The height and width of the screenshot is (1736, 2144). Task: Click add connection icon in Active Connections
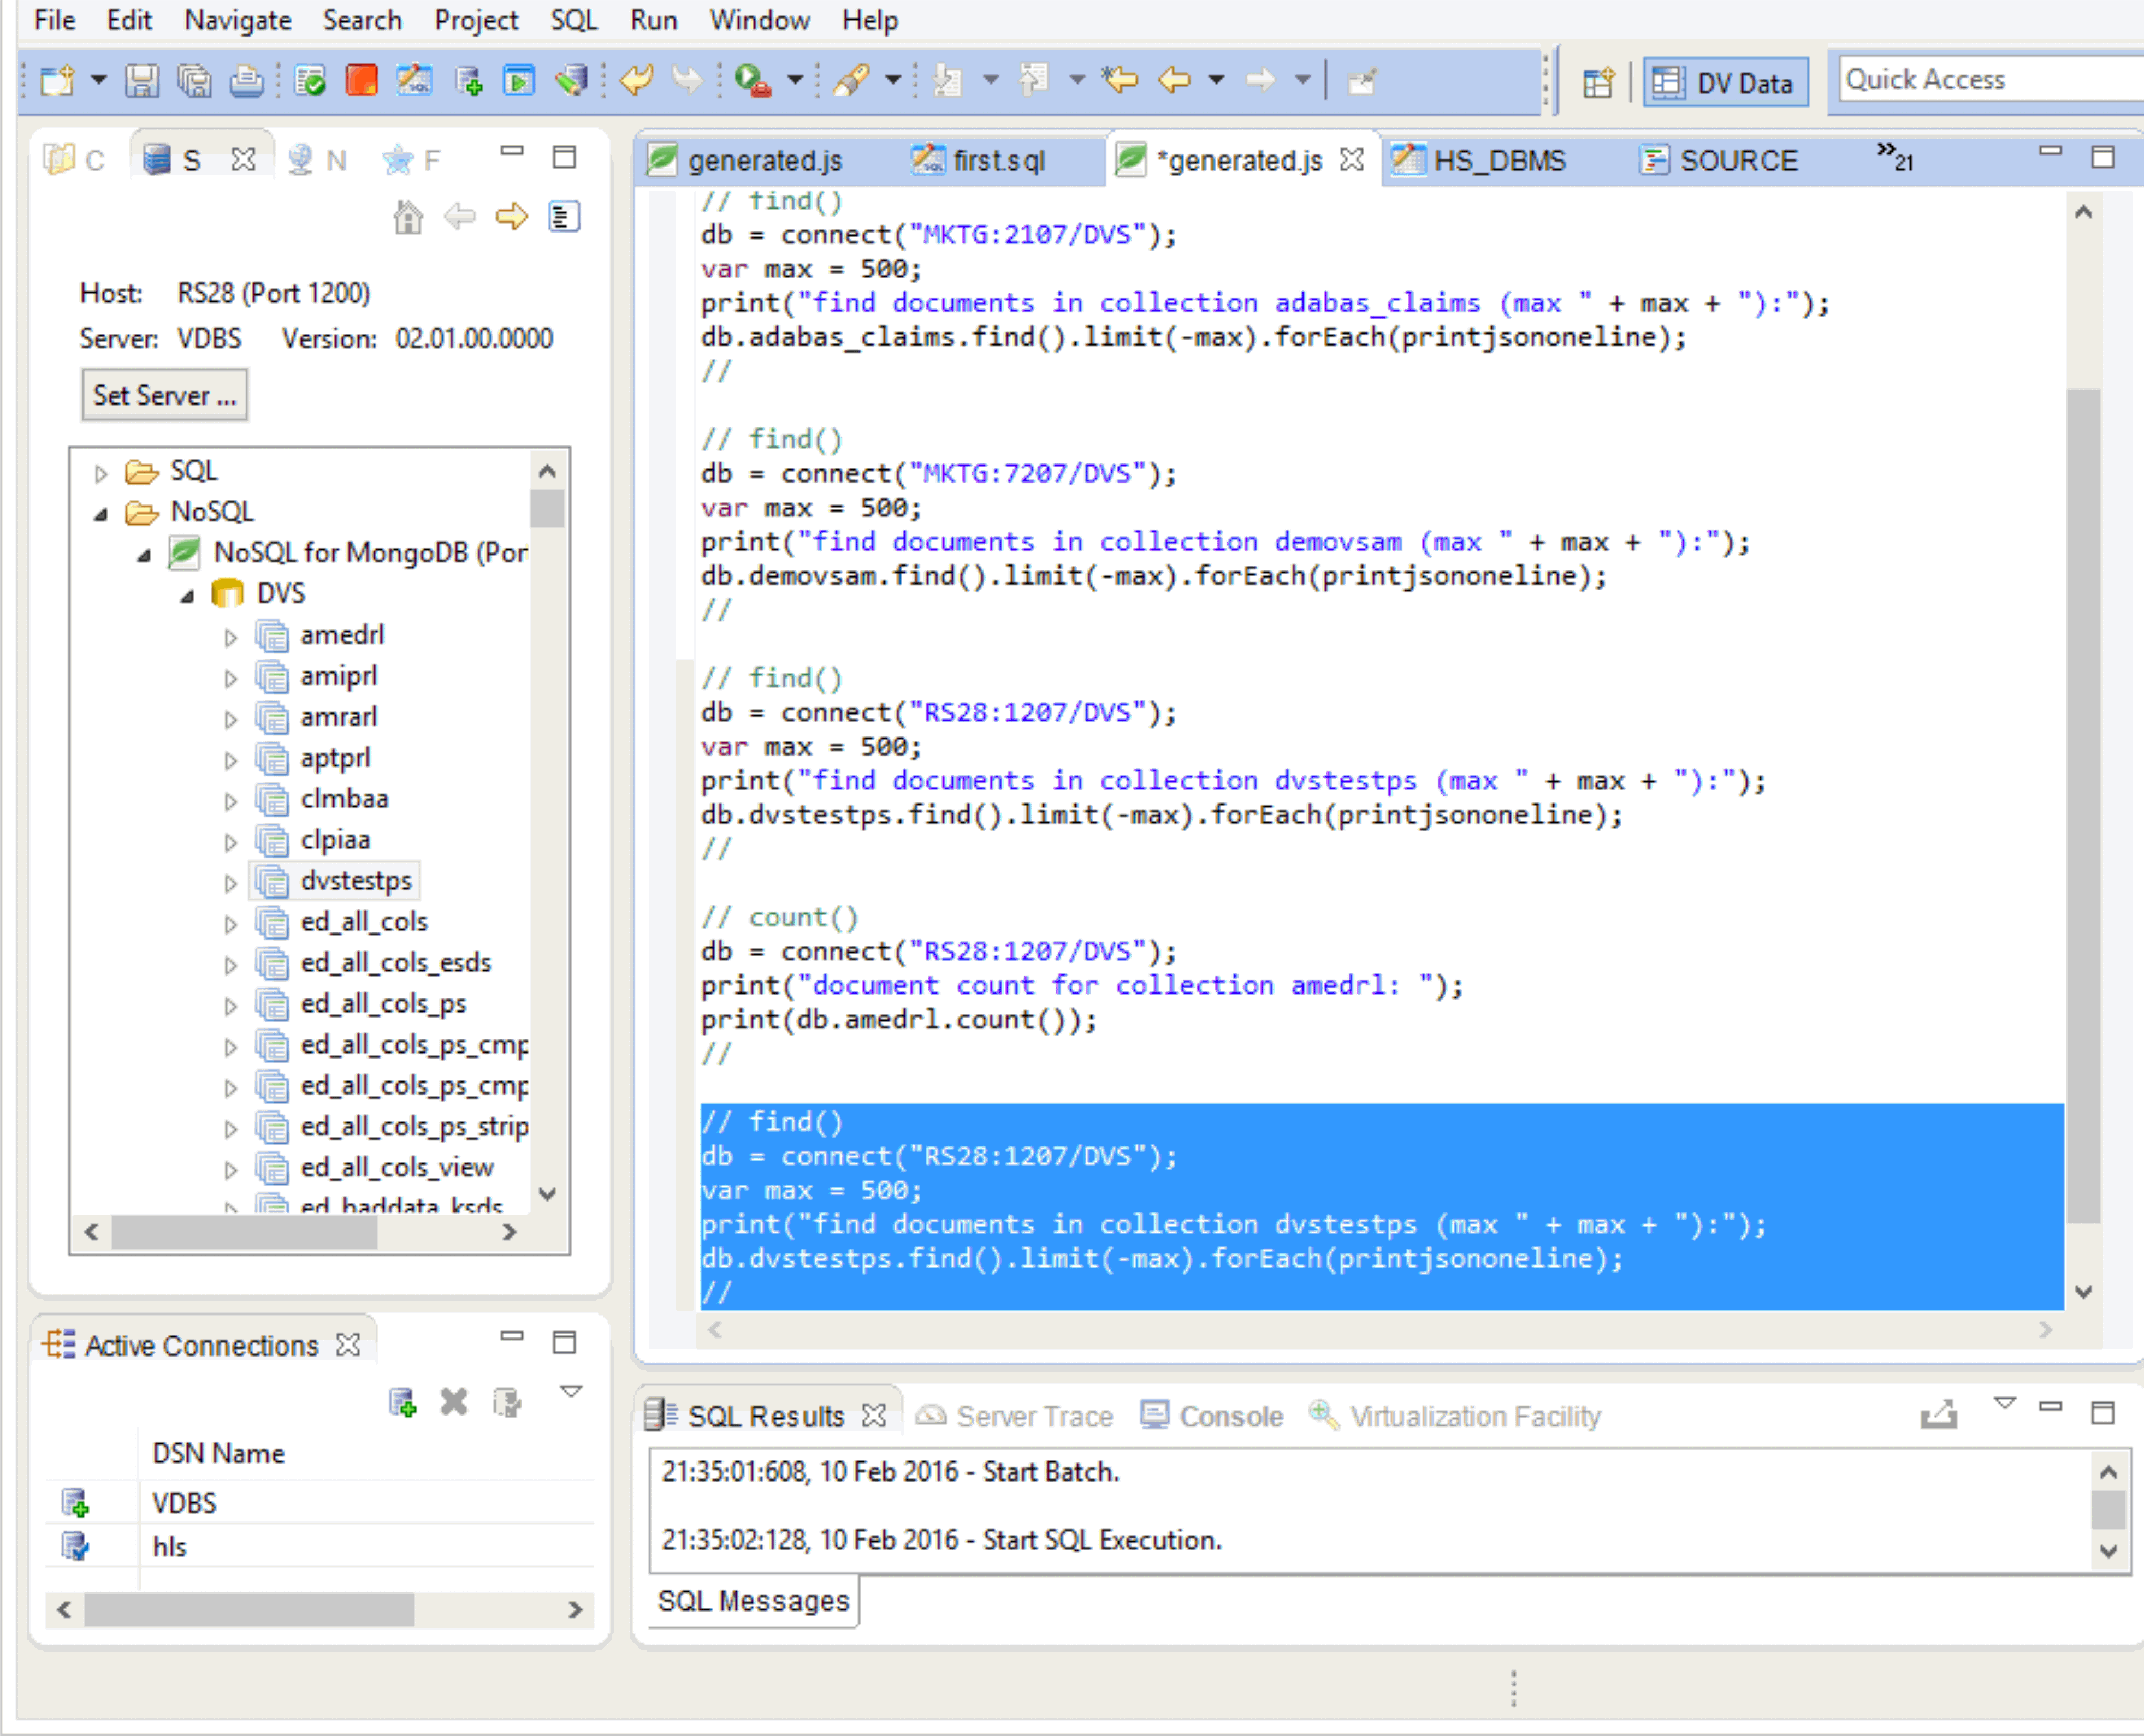[x=402, y=1402]
